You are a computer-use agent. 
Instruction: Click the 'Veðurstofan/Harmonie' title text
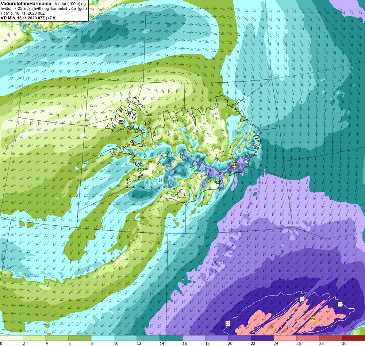pos(26,4)
